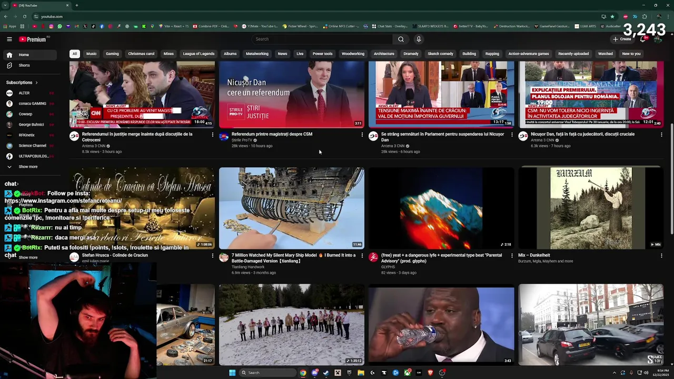This screenshot has height=379, width=674.
Task: Reload the page with browser refresh
Action: coord(24,16)
